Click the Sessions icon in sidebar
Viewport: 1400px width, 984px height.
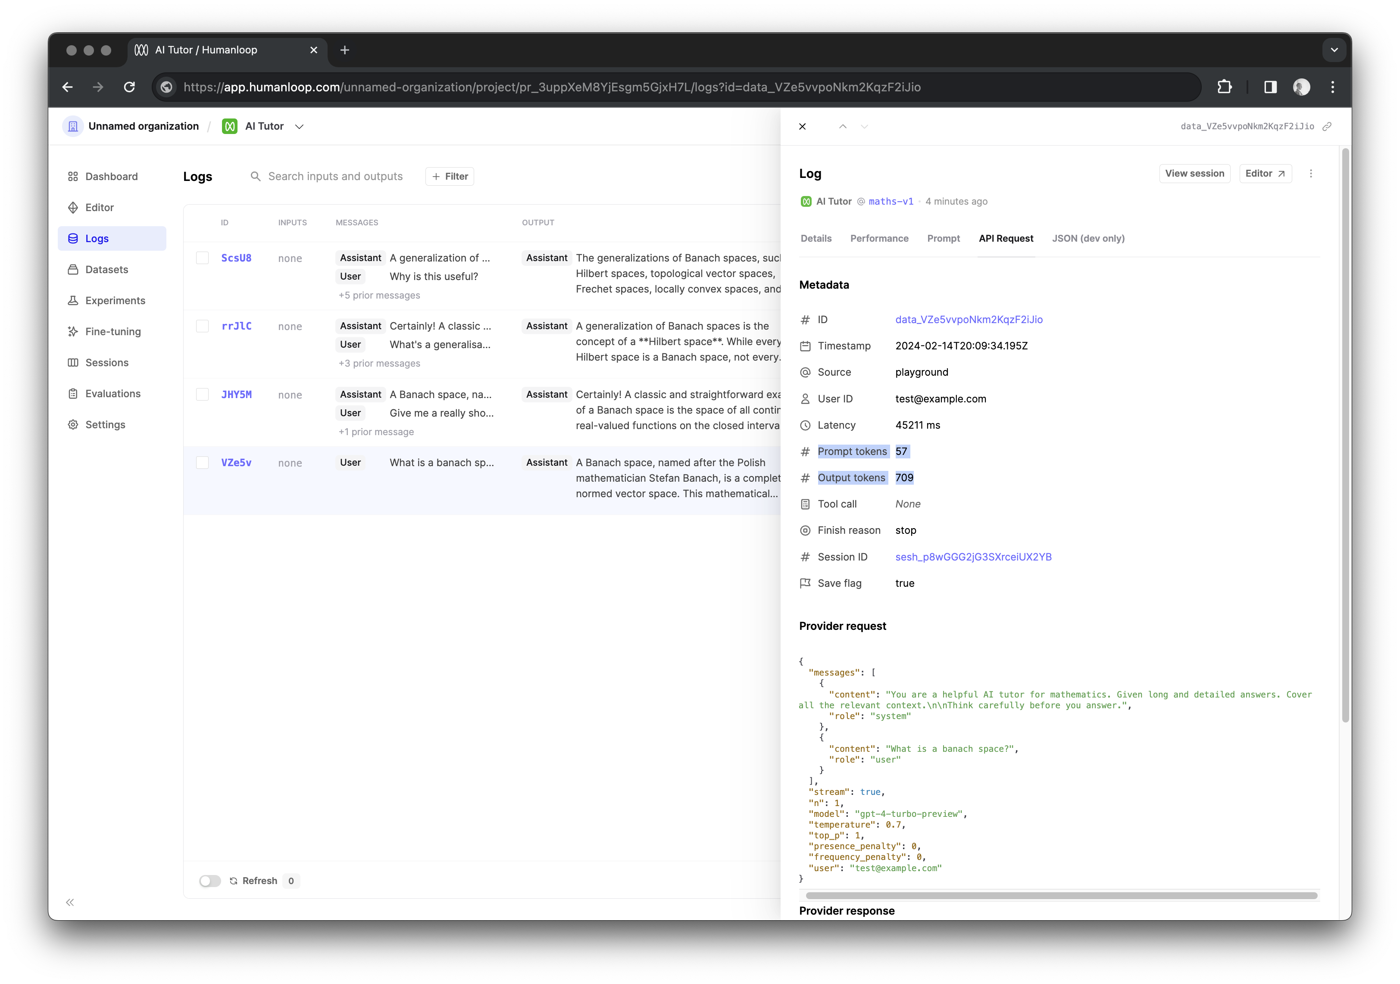[73, 363]
